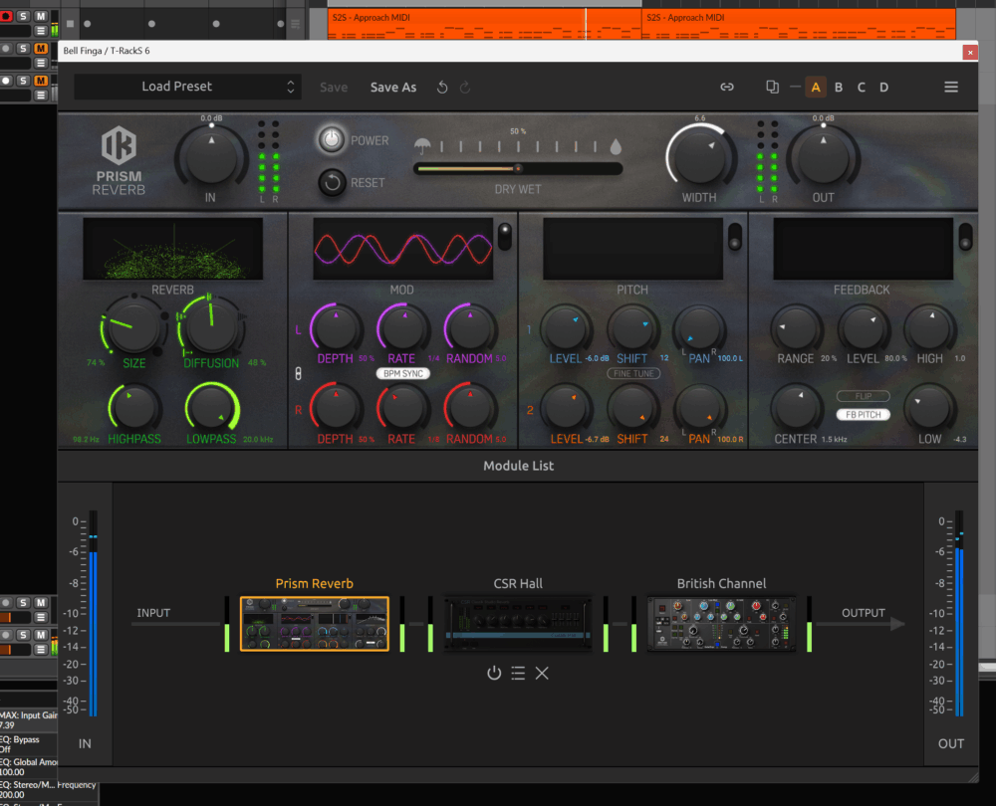Click the module list icon below CSR Hall
Image resolution: width=996 pixels, height=806 pixels.
point(518,673)
